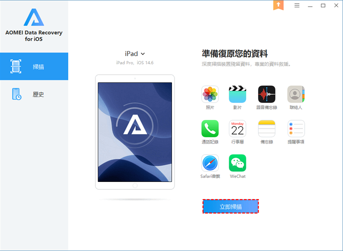Select the Safari bookmarks compass icon
The height and width of the screenshot is (251, 343).
tap(210, 163)
